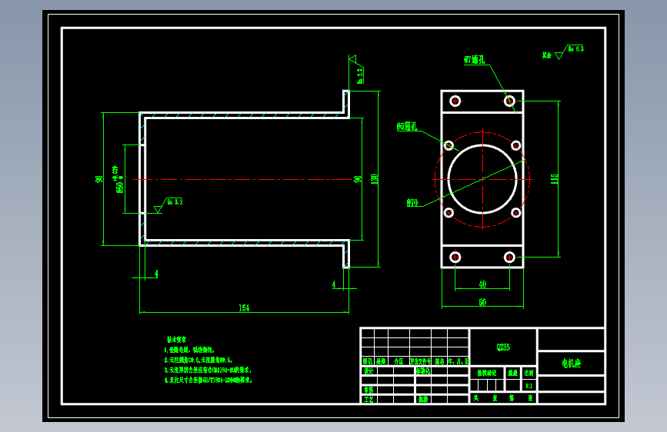Click the 40 hole spacing dimension
This screenshot has width=667, height=432.
pos(482,284)
